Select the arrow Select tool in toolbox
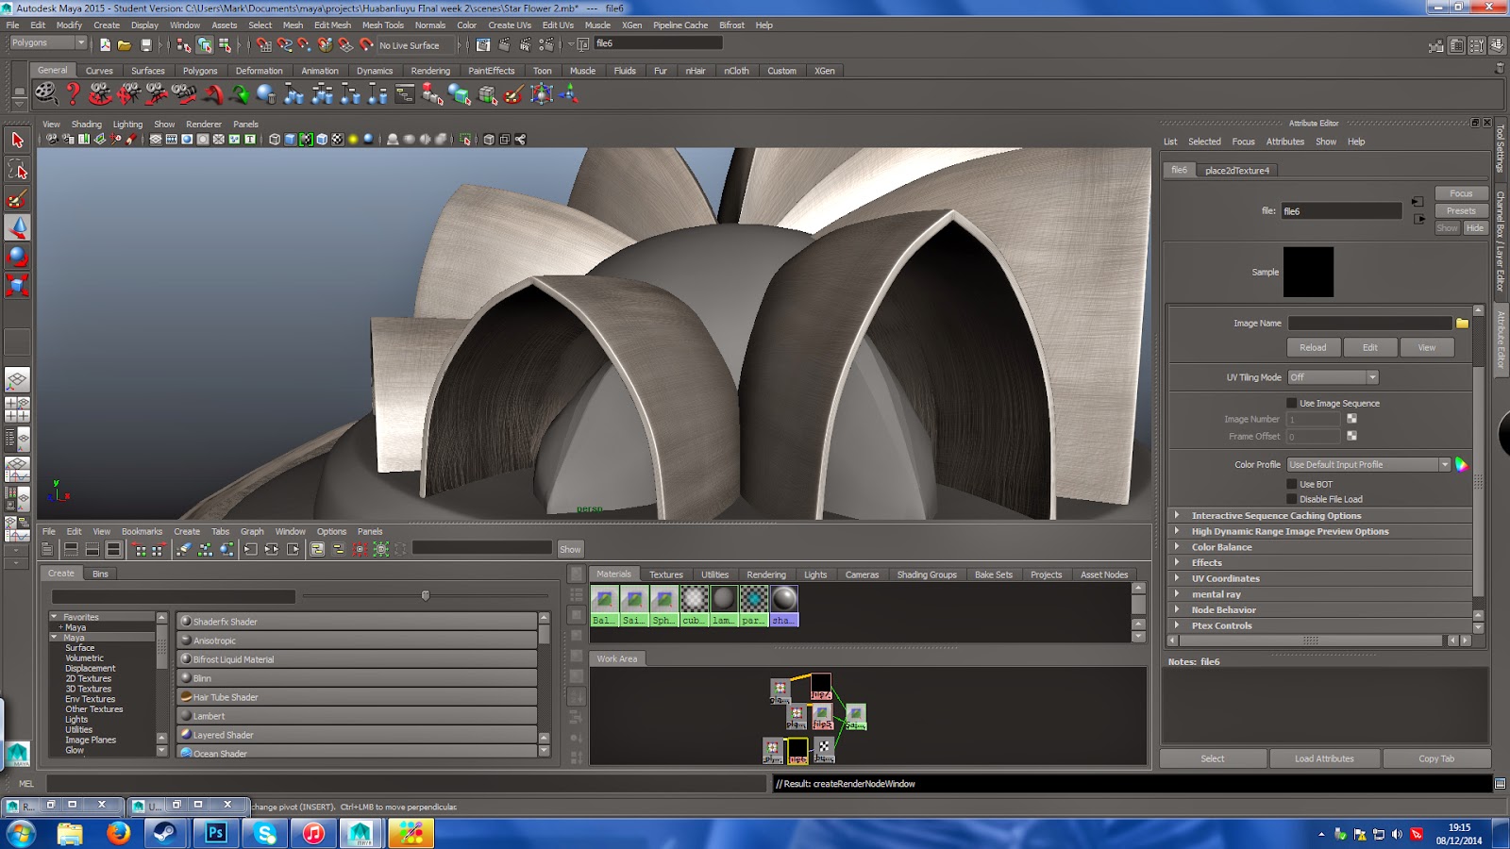 (17, 141)
